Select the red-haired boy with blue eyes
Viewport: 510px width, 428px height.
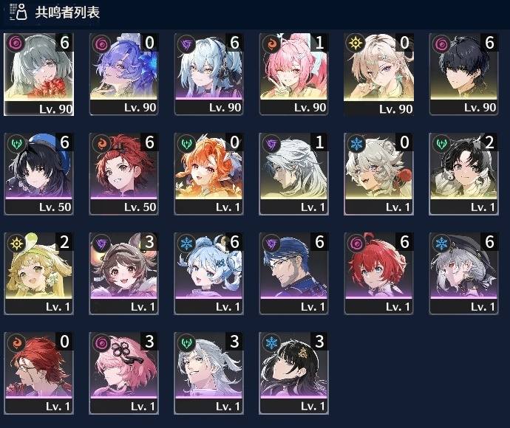(x=378, y=274)
